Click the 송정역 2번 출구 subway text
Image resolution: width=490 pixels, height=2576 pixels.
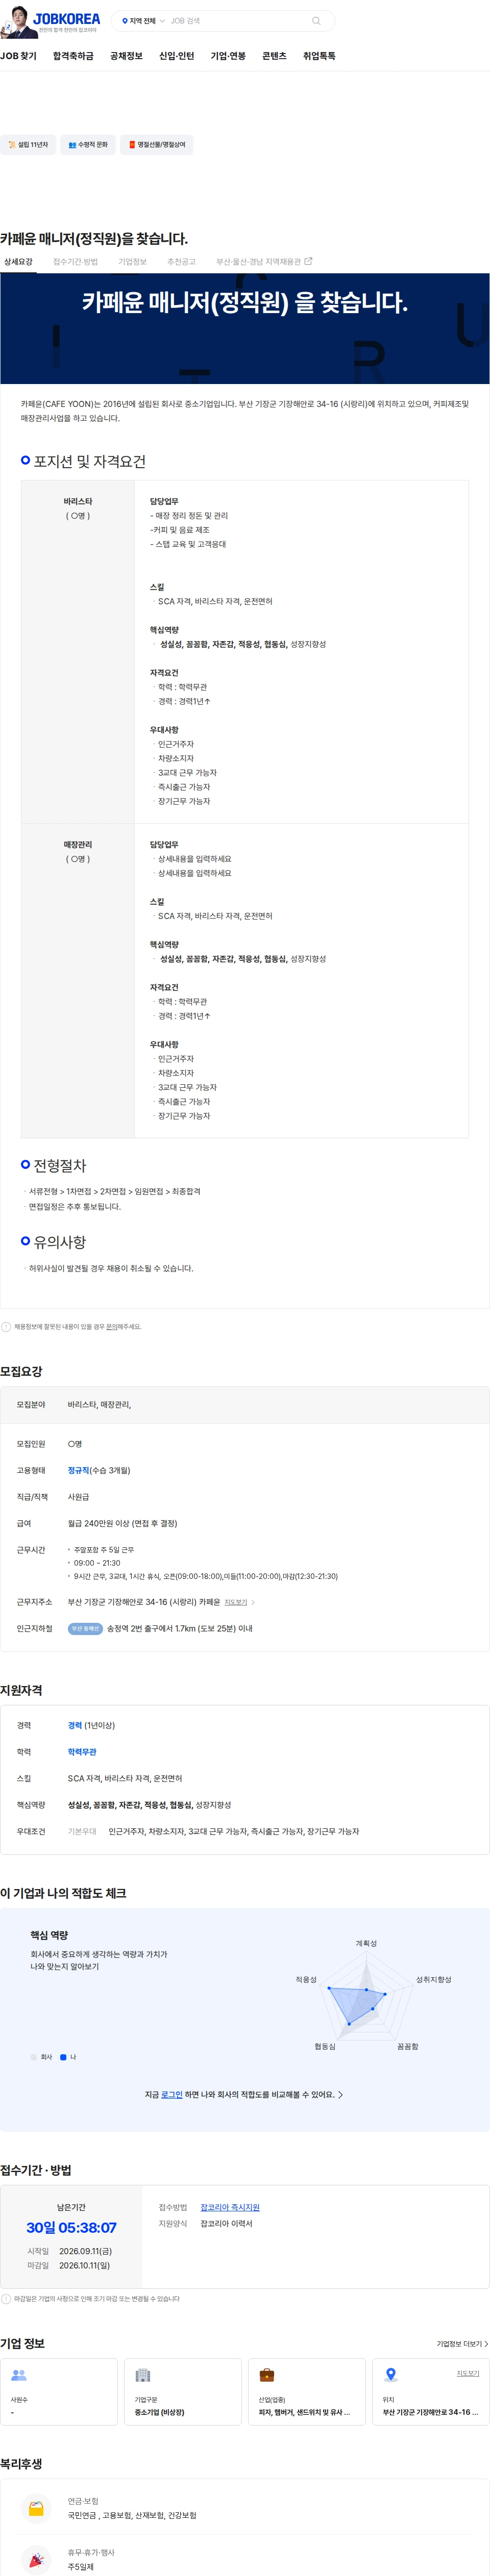(x=179, y=1629)
